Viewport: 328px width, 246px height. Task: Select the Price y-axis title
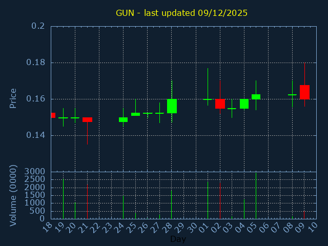[13, 98]
